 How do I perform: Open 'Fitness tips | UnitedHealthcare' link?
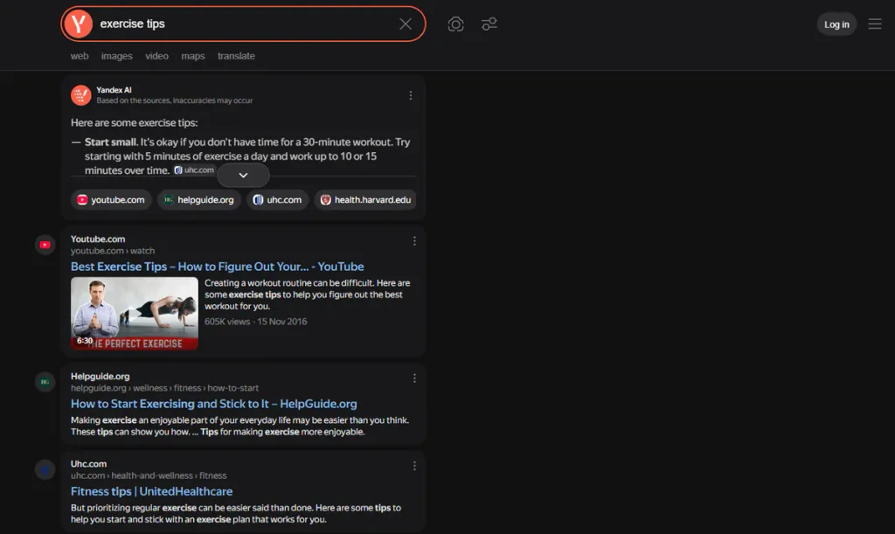point(152,491)
